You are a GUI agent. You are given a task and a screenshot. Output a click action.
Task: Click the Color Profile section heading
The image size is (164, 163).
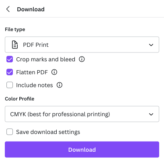pyautogui.click(x=20, y=99)
